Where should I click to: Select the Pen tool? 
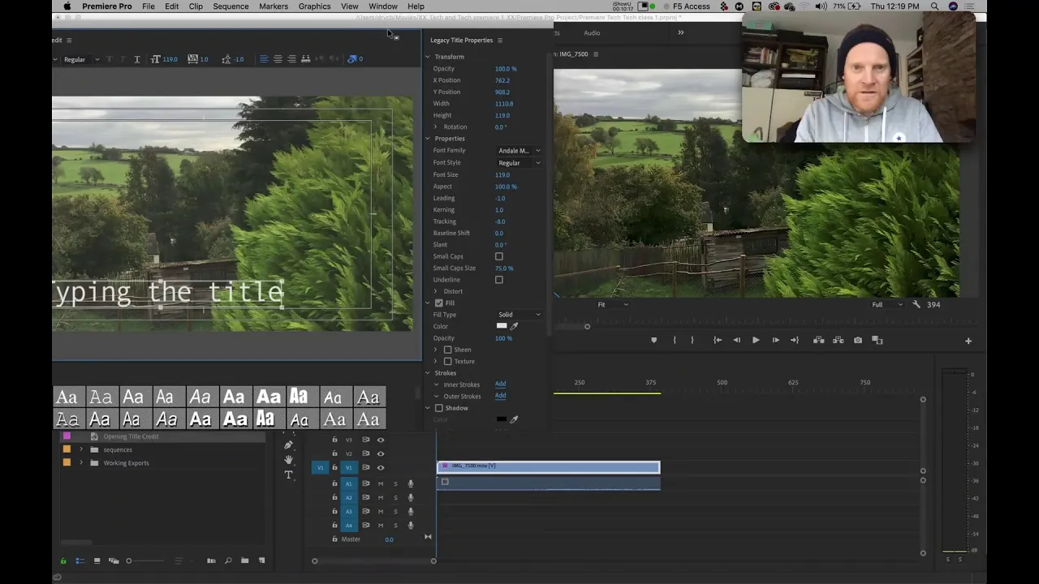[x=288, y=444]
